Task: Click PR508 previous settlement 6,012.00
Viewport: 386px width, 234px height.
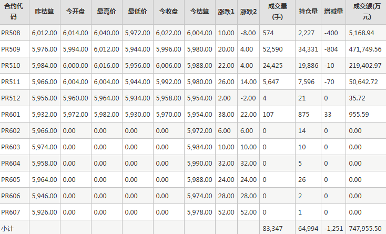Action: pos(44,33)
